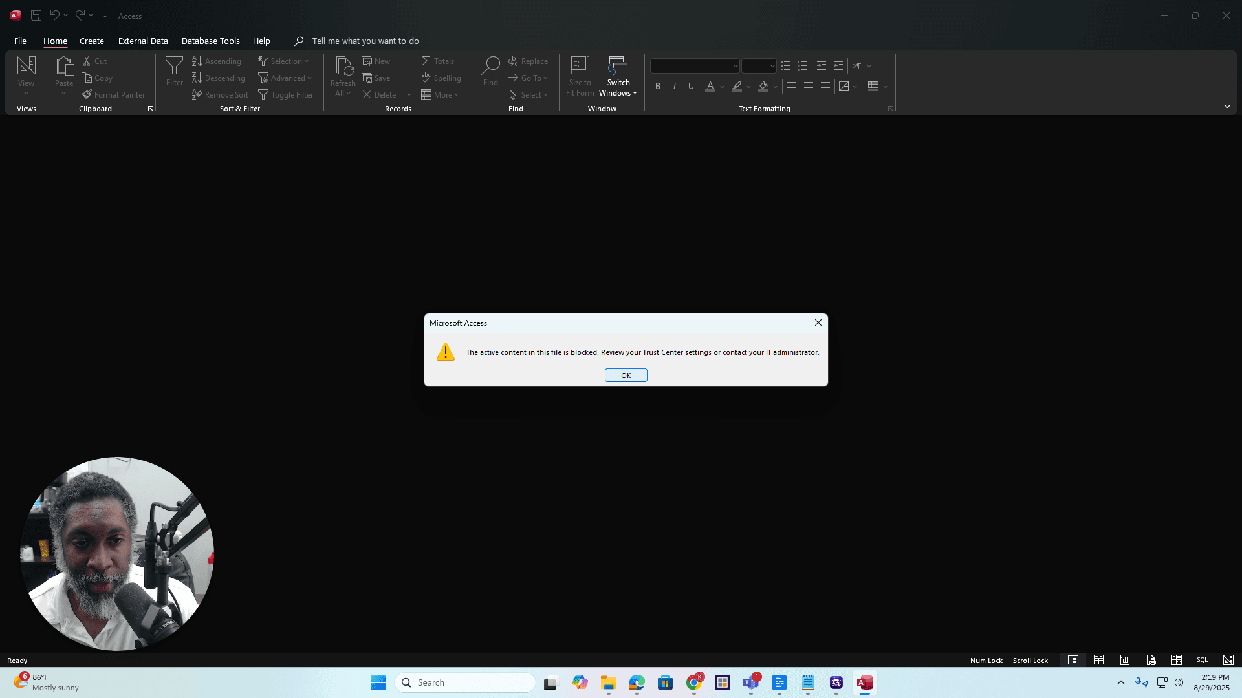The width and height of the screenshot is (1242, 698).
Task: Select the Database Tools tab
Action: (x=210, y=41)
